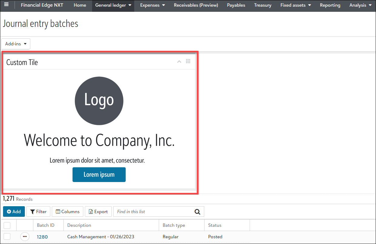Screen dimensions: 376x244
Task: Go to the Payables tab
Action: pos(236,5)
